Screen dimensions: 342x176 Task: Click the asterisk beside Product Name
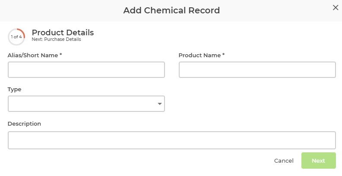223,55
